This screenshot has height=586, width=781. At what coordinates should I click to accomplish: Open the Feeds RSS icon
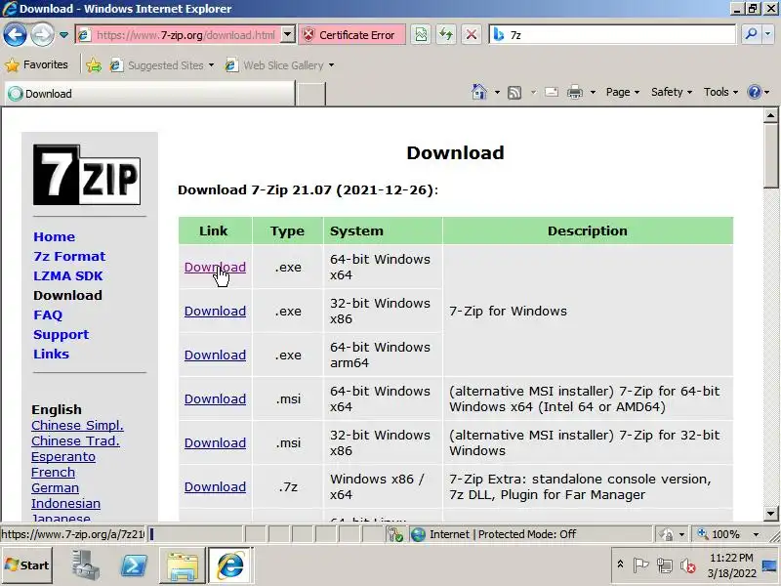coord(514,92)
